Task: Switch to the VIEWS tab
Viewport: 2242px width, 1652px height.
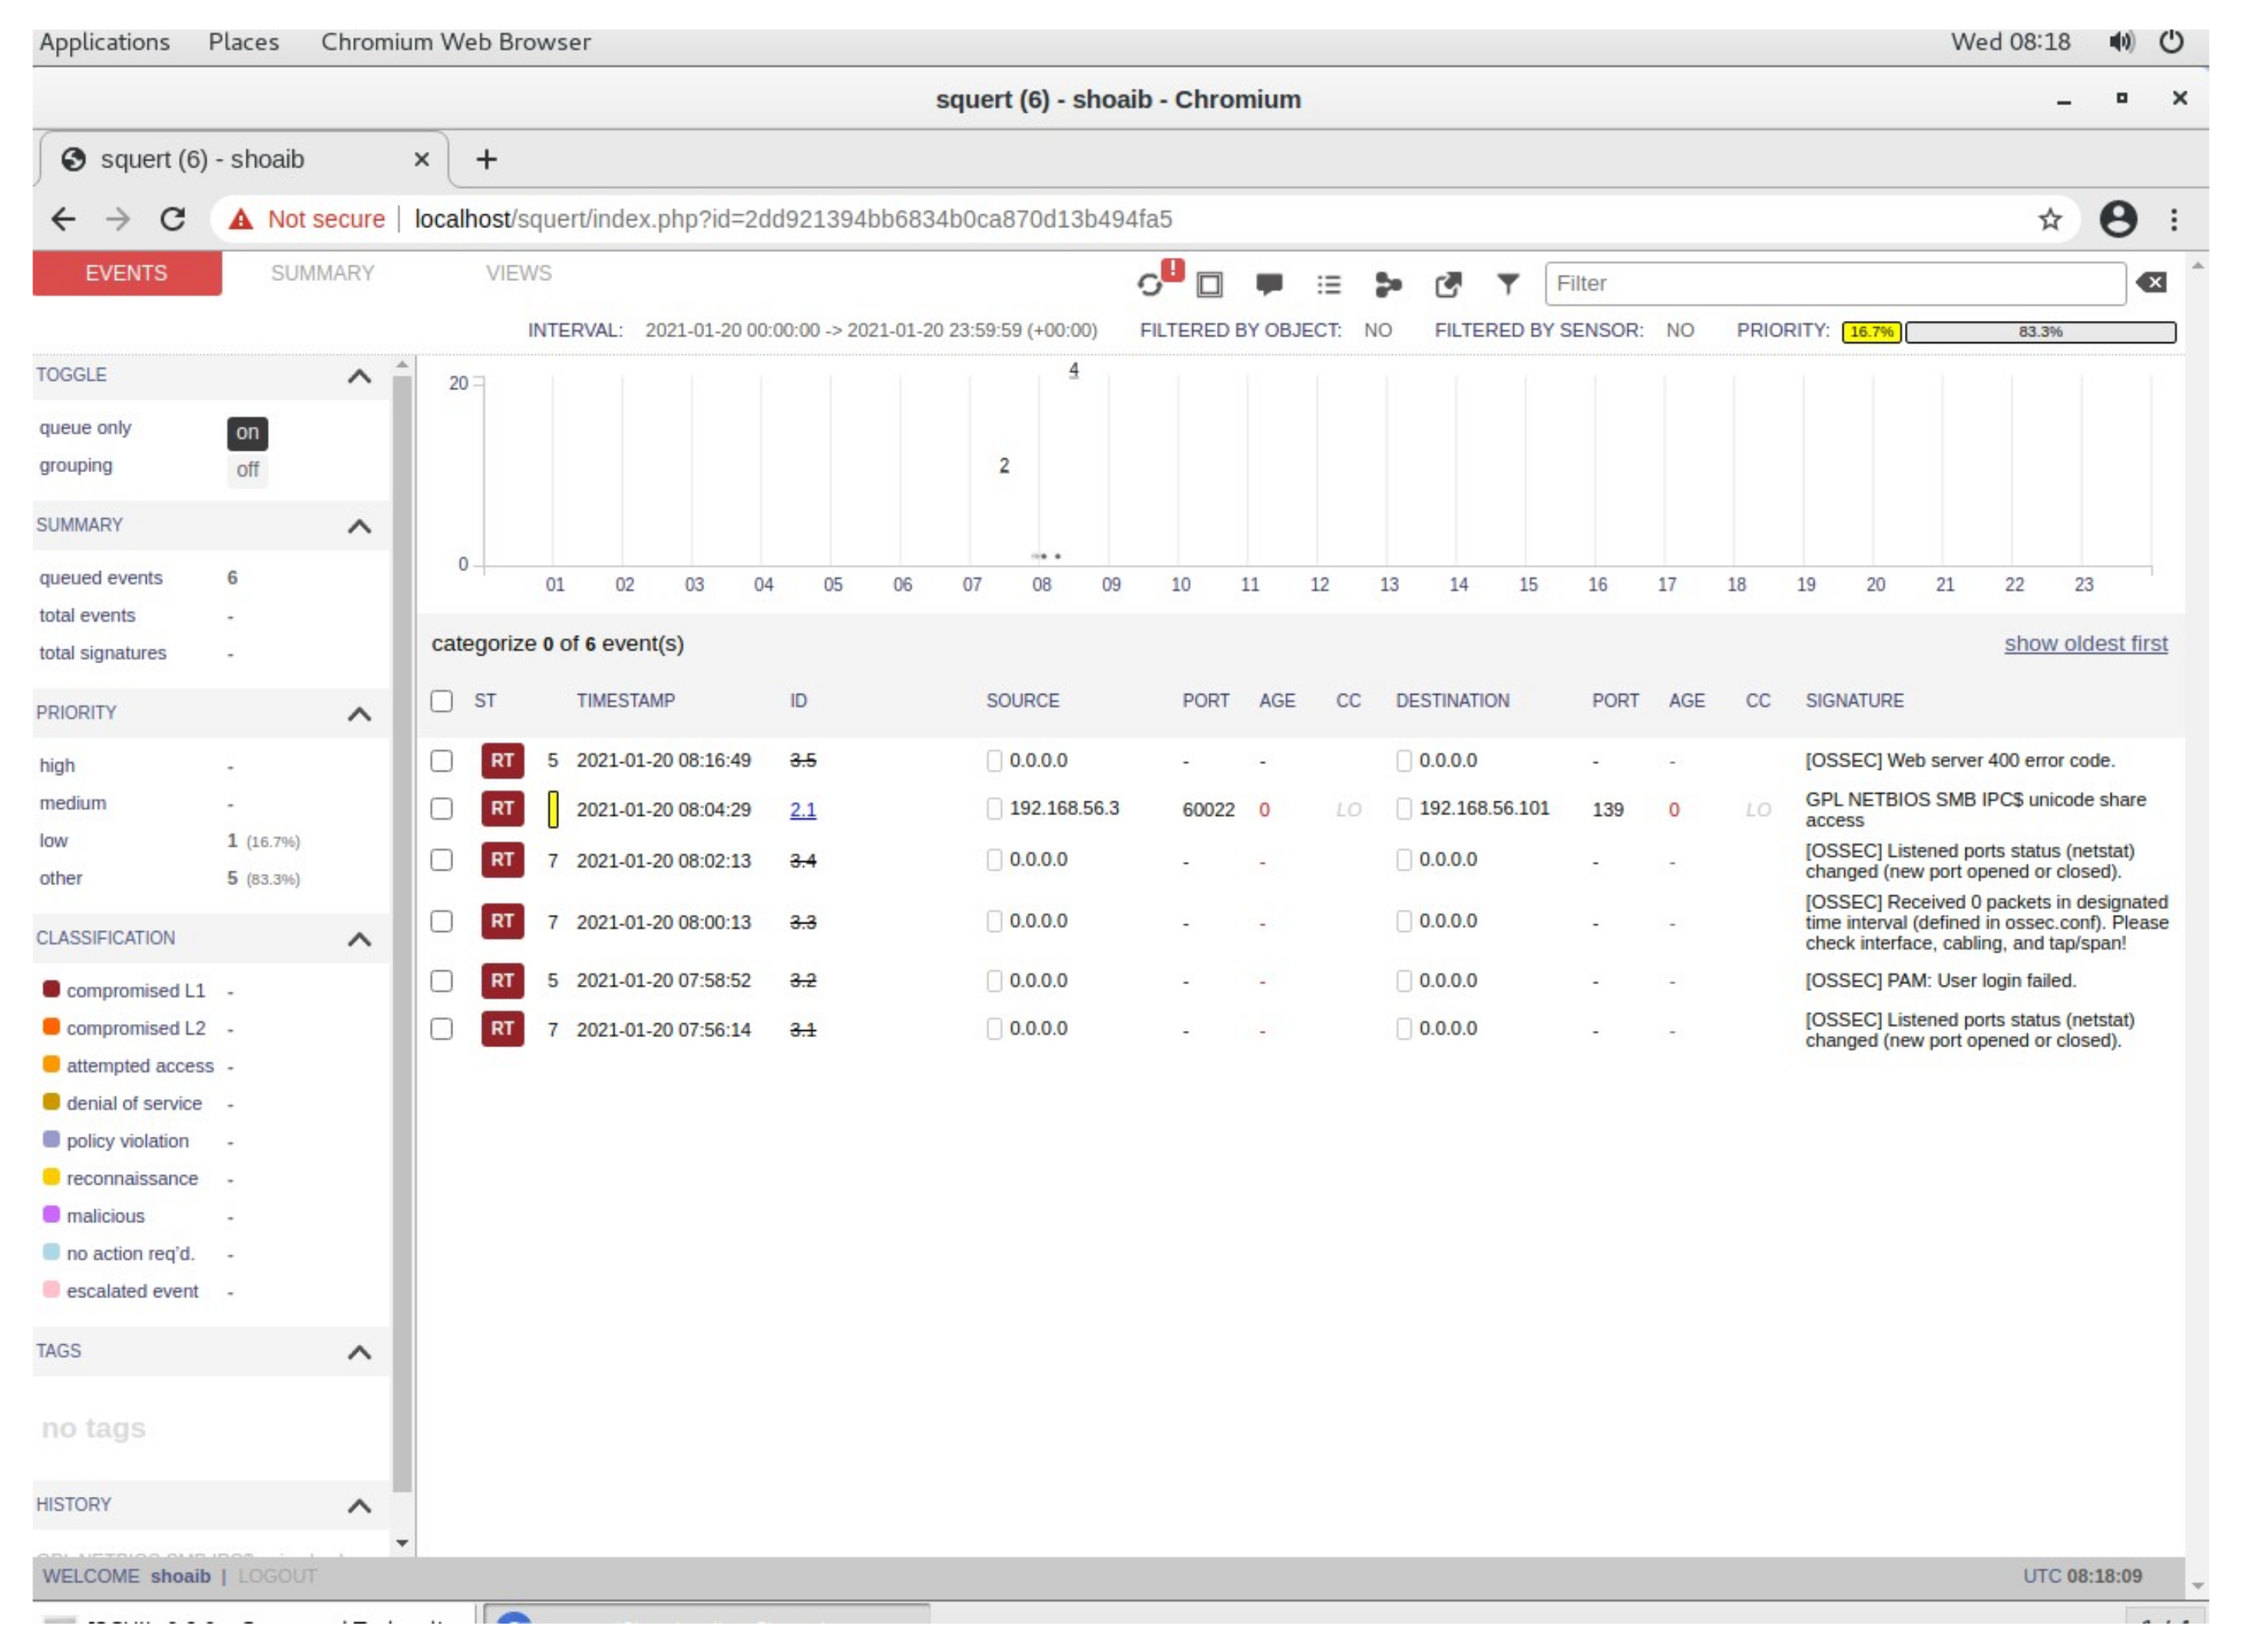Action: pyautogui.click(x=518, y=273)
